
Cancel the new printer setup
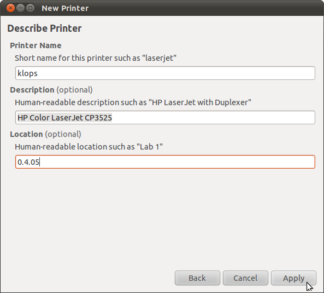(245, 278)
